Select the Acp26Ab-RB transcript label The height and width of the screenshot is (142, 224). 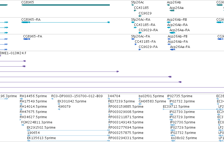pyautogui.click(x=177, y=20)
